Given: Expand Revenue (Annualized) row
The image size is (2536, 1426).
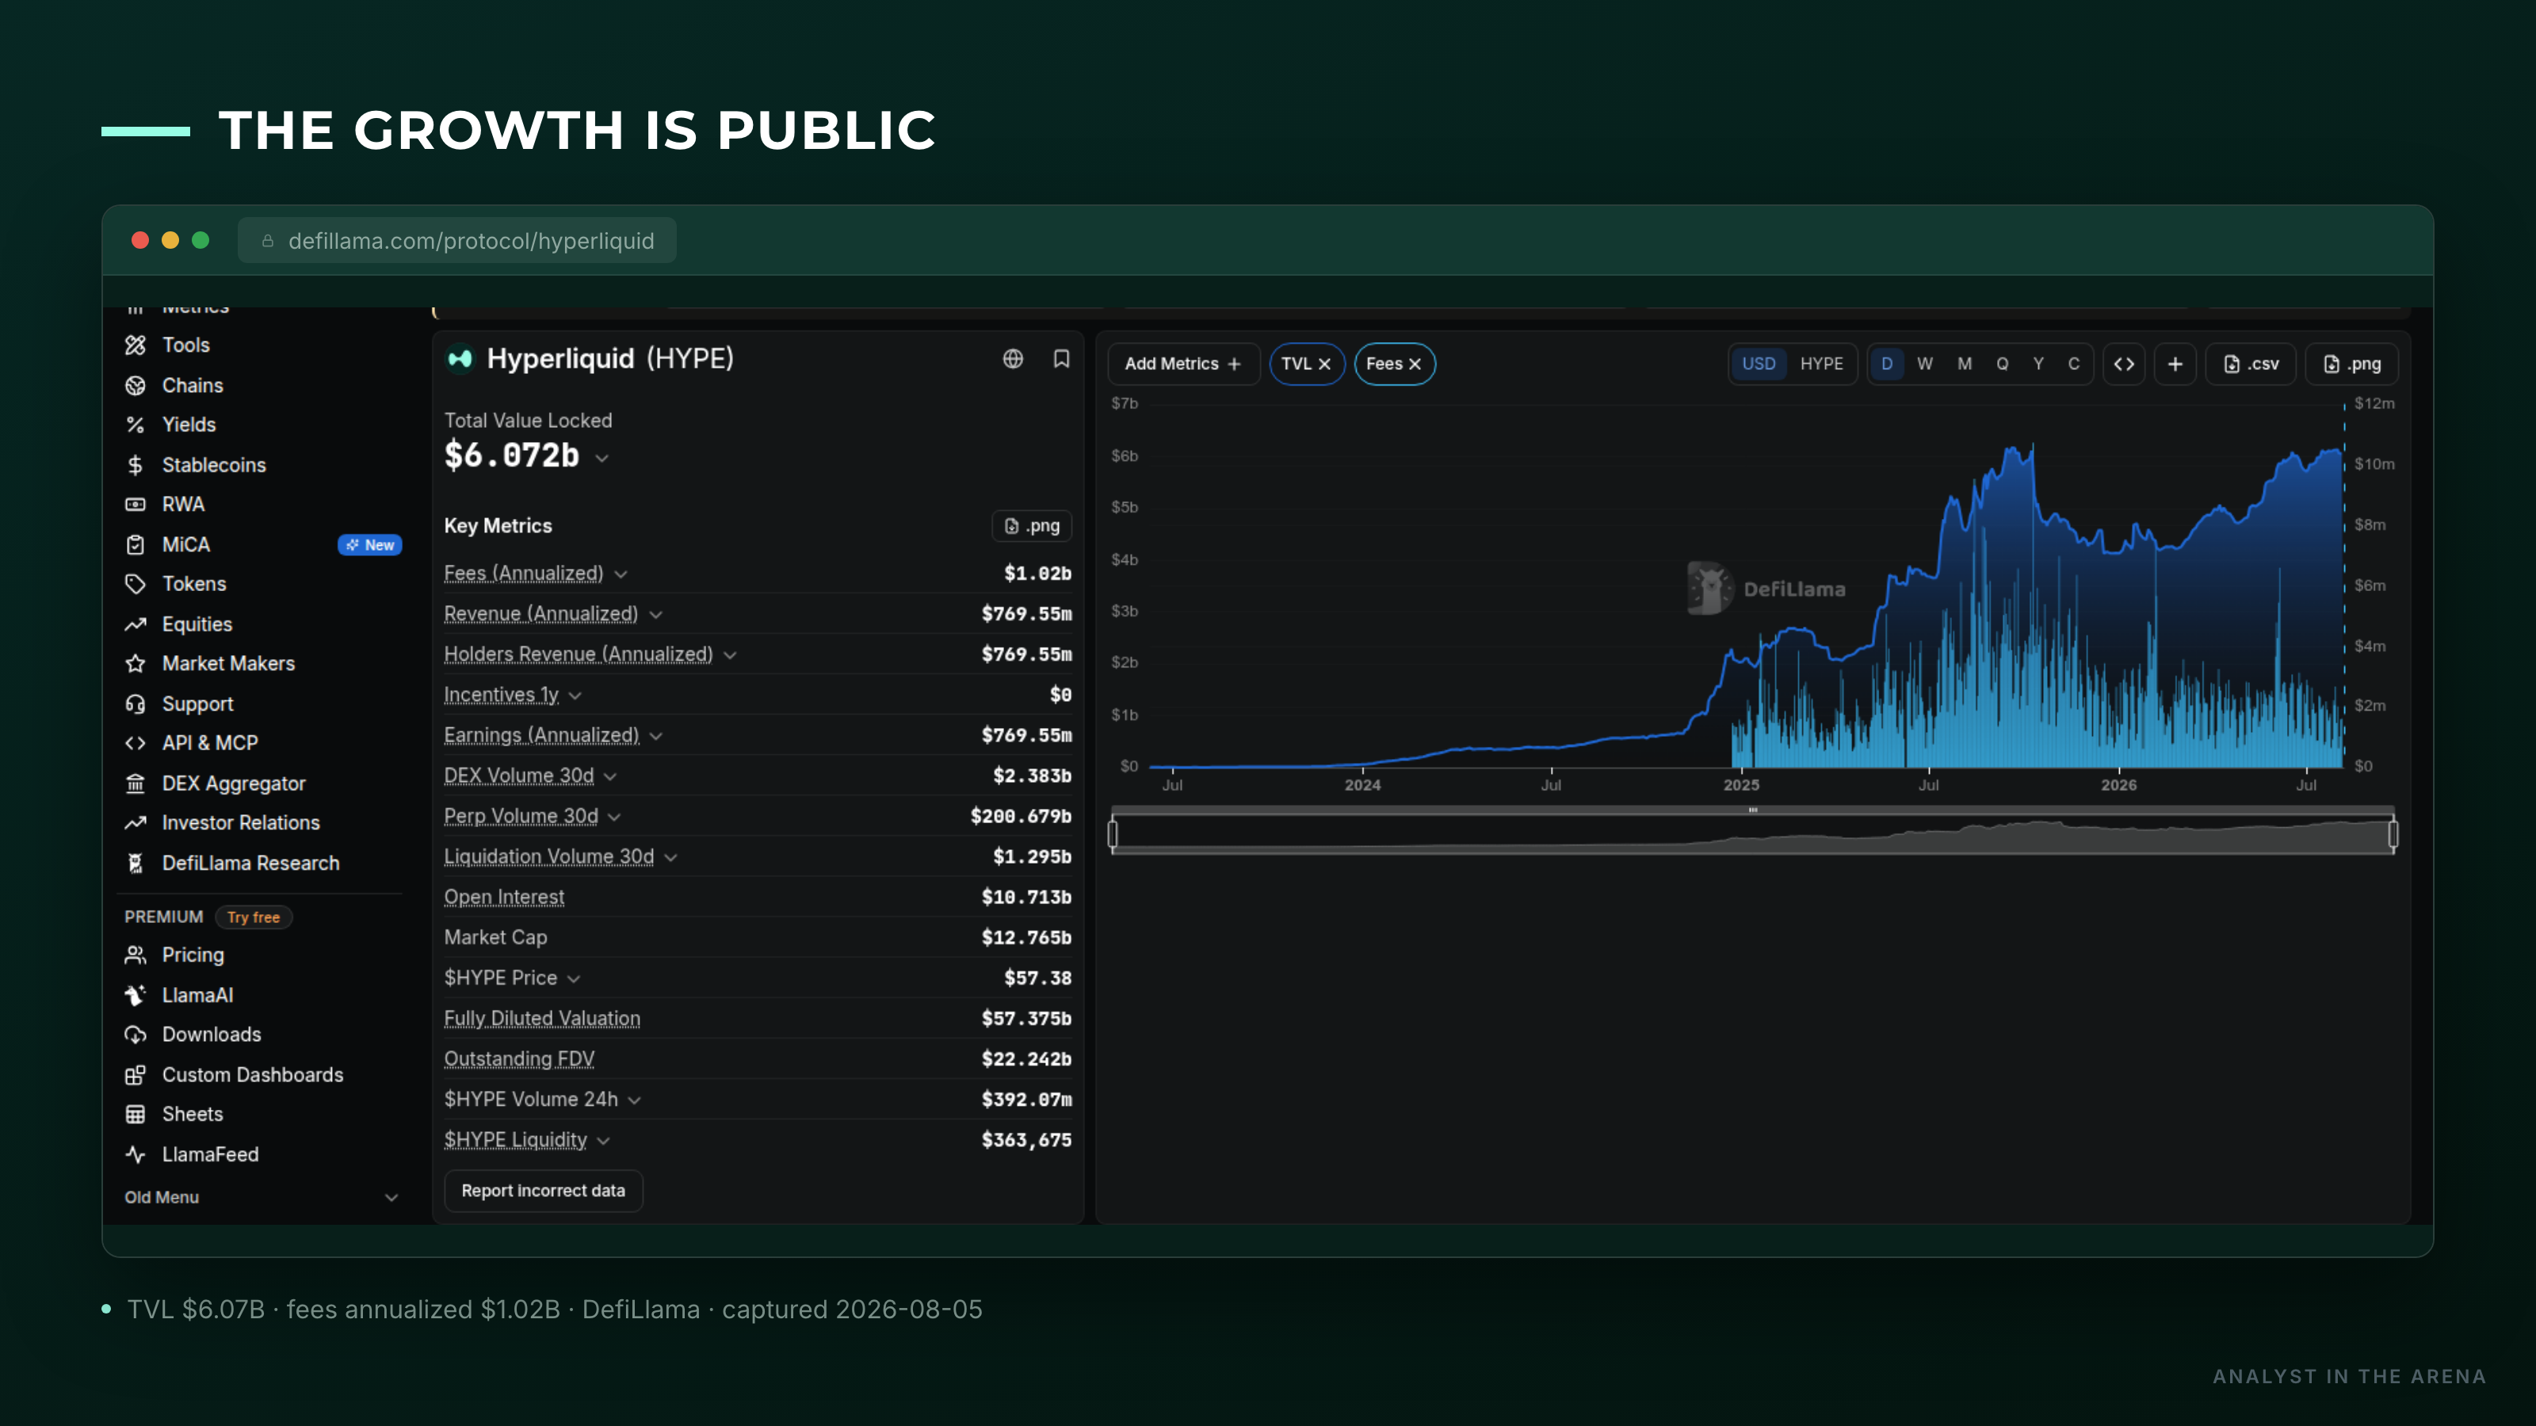Looking at the screenshot, I should 655,614.
